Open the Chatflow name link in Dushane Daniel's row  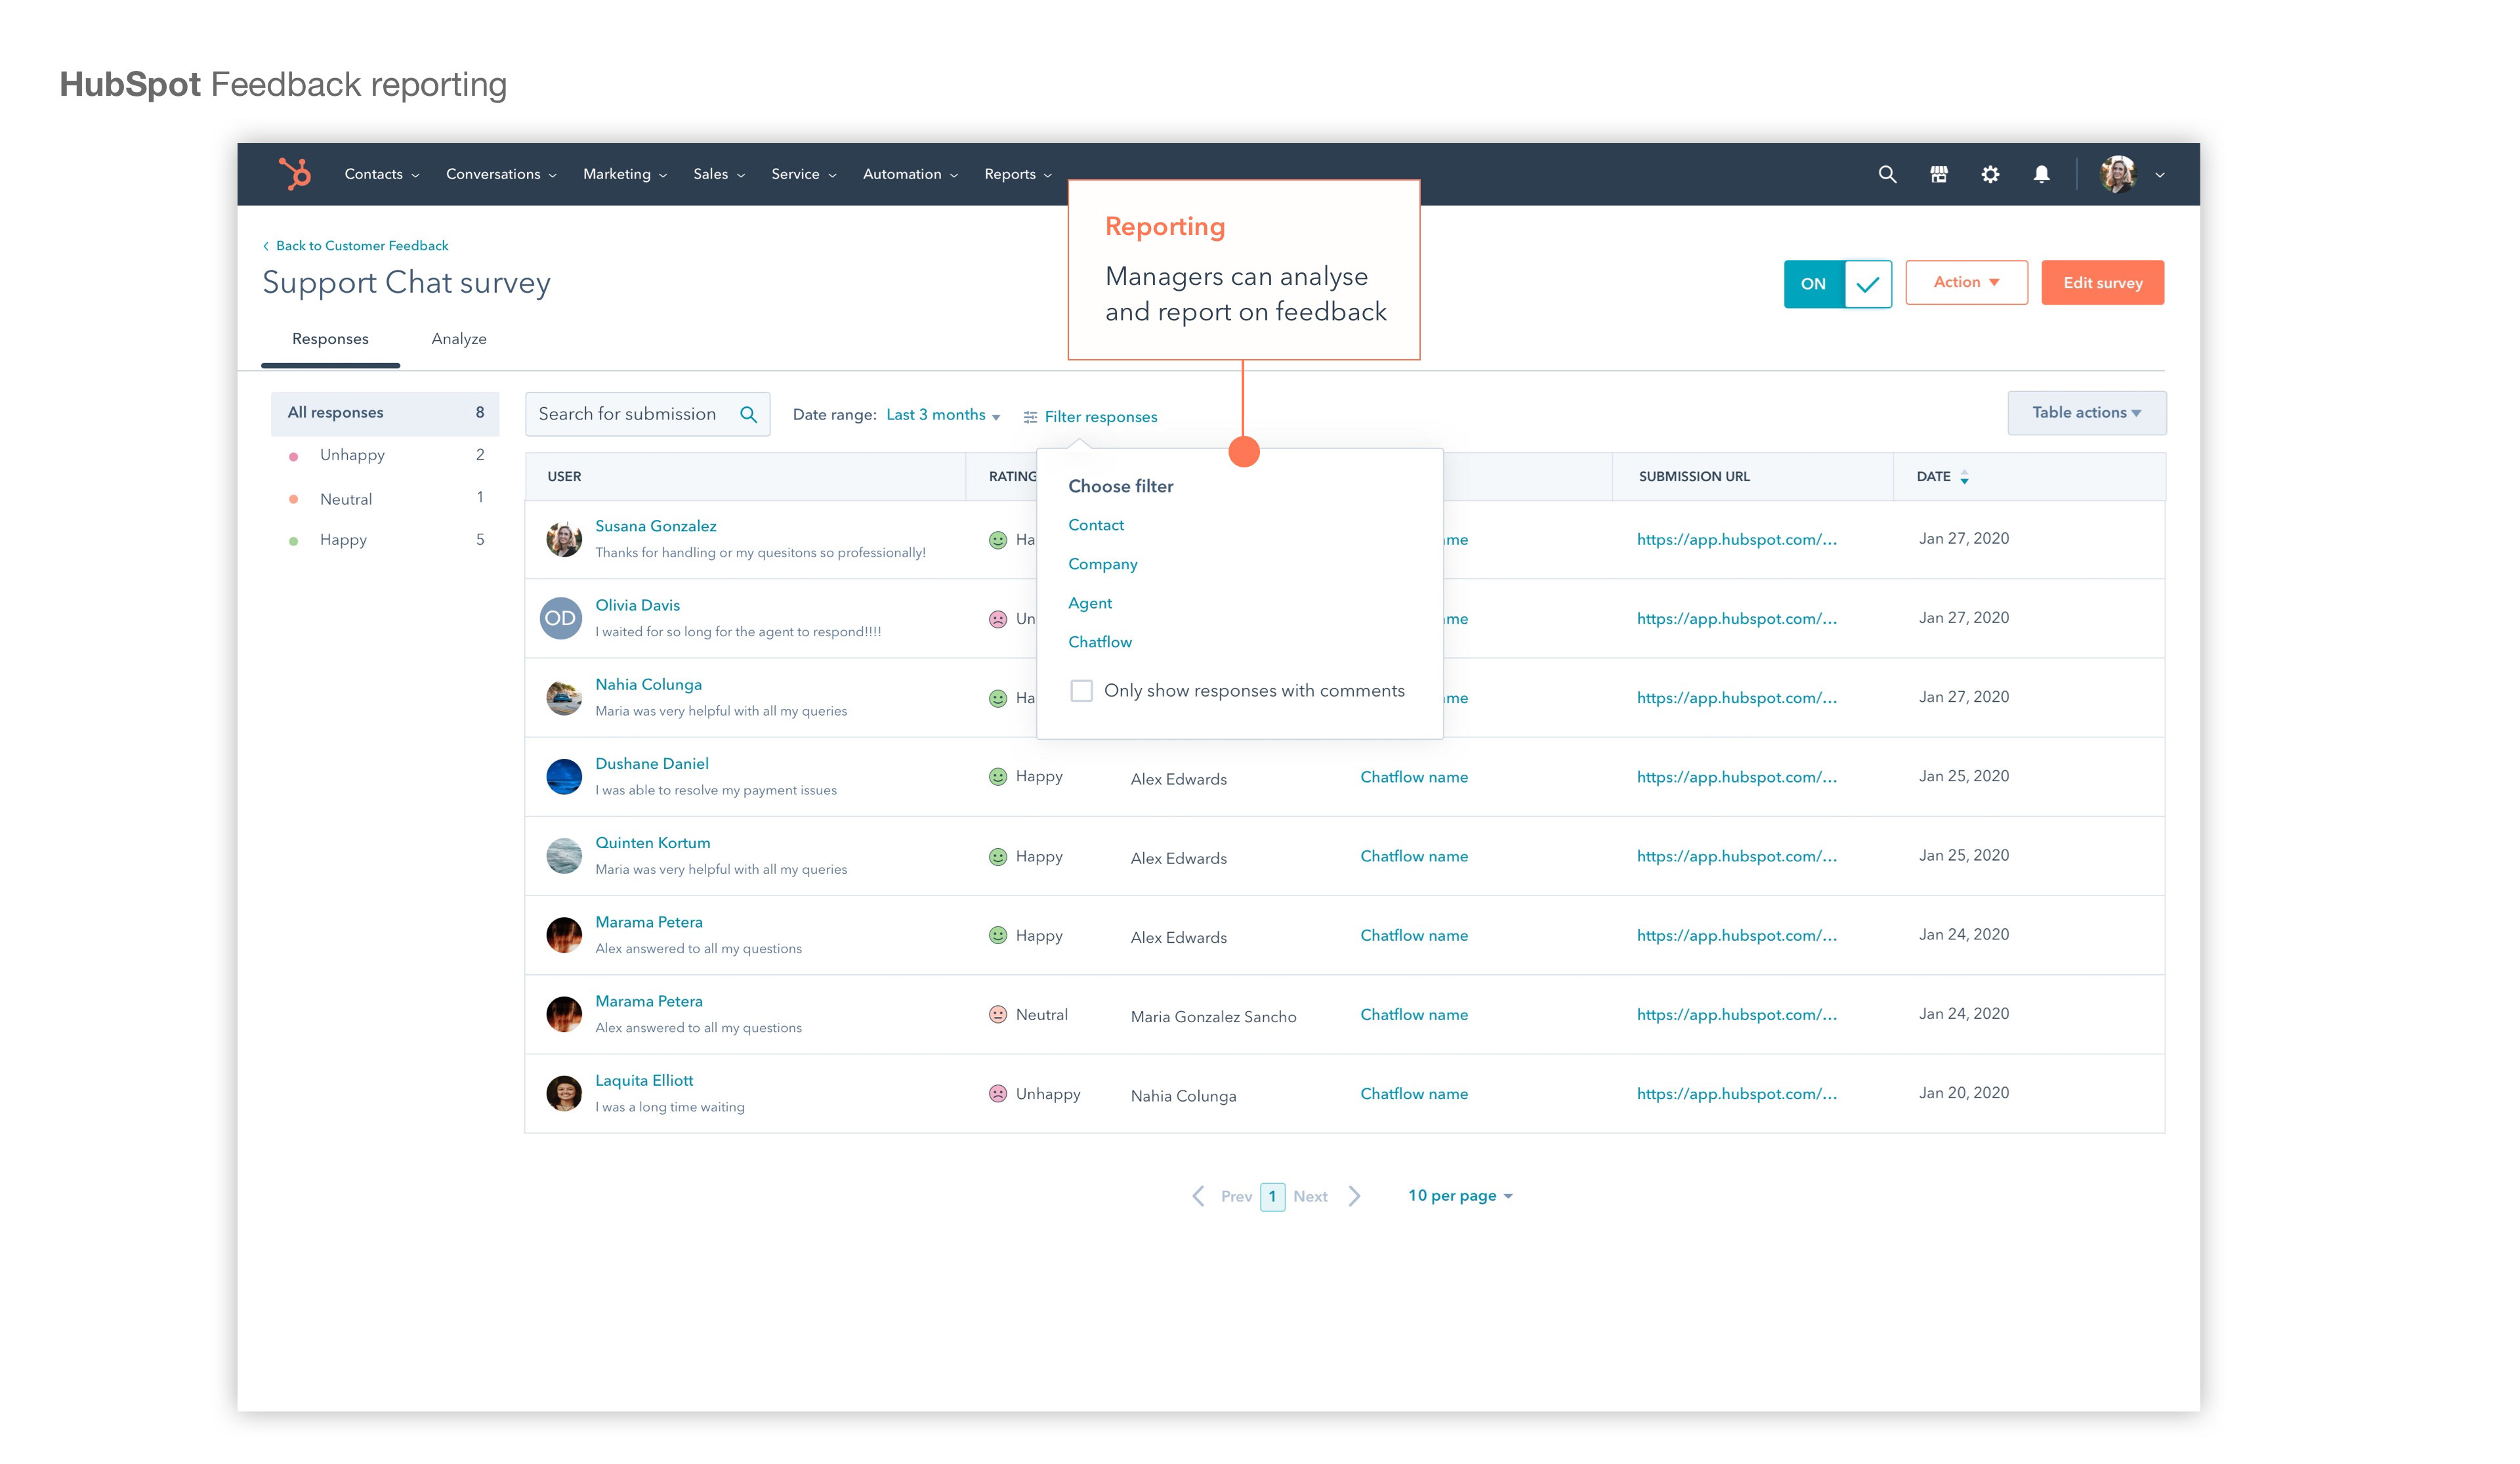tap(1414, 777)
